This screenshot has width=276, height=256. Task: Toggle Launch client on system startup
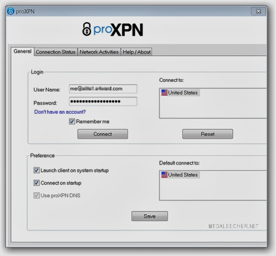(x=36, y=170)
